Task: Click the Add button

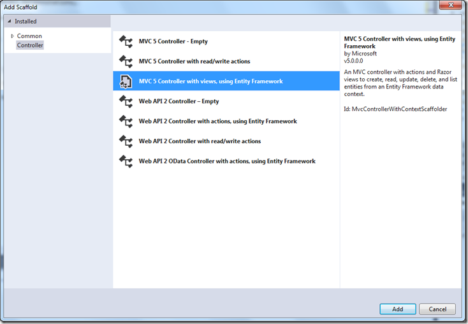Action: coord(398,309)
